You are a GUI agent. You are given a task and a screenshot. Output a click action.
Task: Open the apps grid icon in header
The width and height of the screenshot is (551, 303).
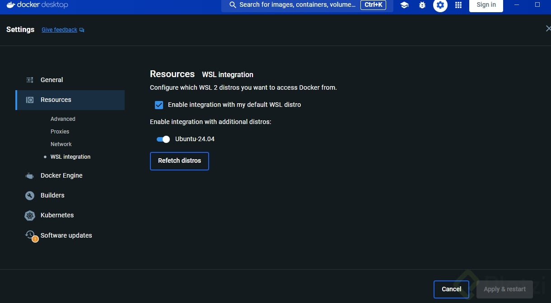[x=458, y=5]
